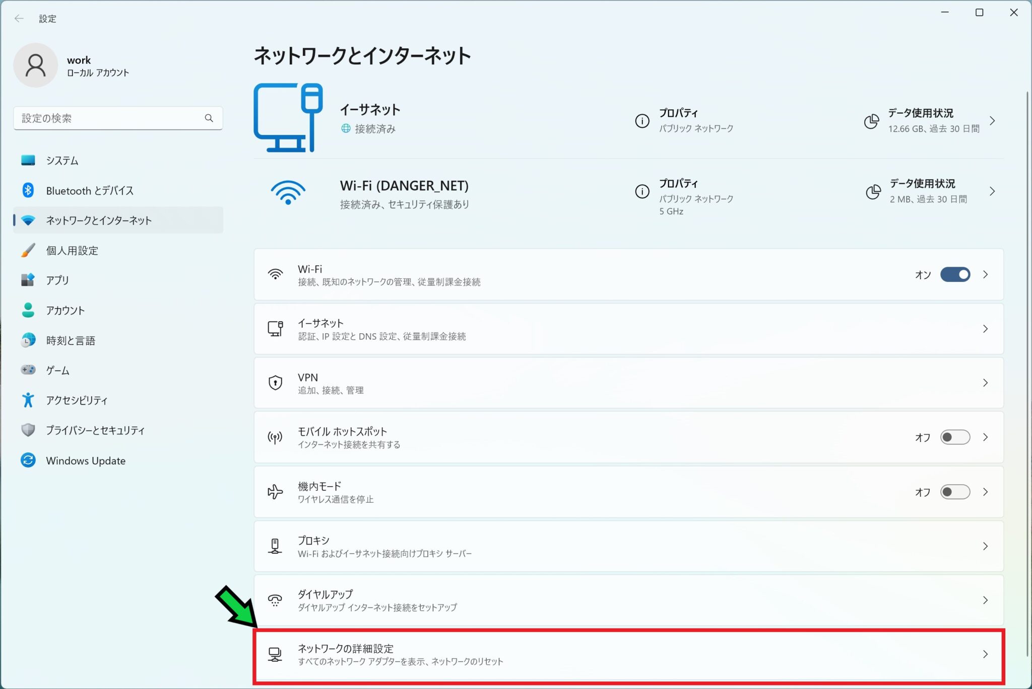The height and width of the screenshot is (689, 1032).
Task: Click the Ethernet properties info icon
Action: [641, 121]
